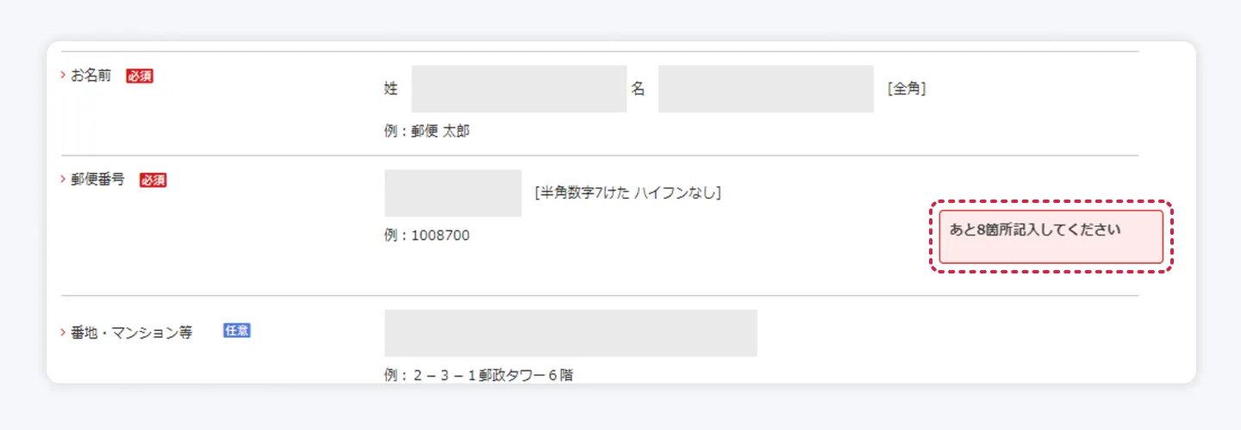This screenshot has width=1241, height=430.
Task: Click the 番地・マンション等 label text
Action: pos(132,331)
